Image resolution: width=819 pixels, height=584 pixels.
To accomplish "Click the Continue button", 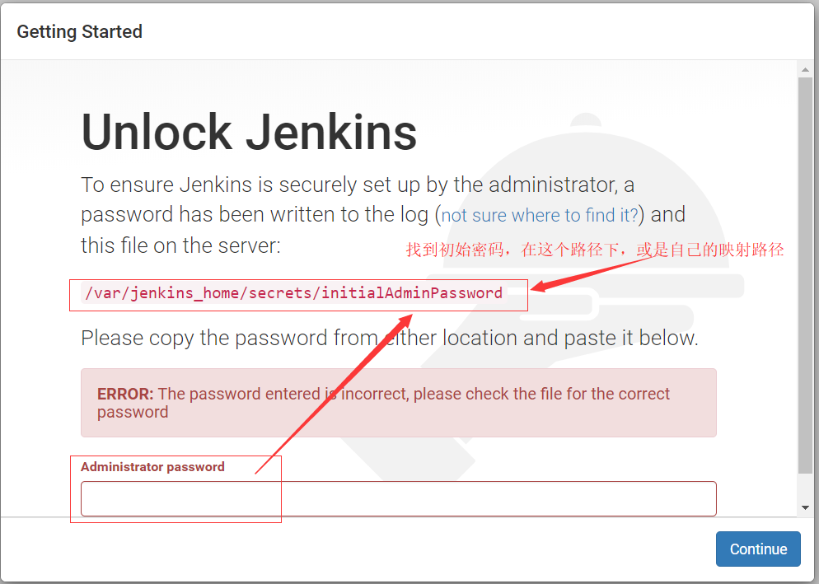I will 757,549.
